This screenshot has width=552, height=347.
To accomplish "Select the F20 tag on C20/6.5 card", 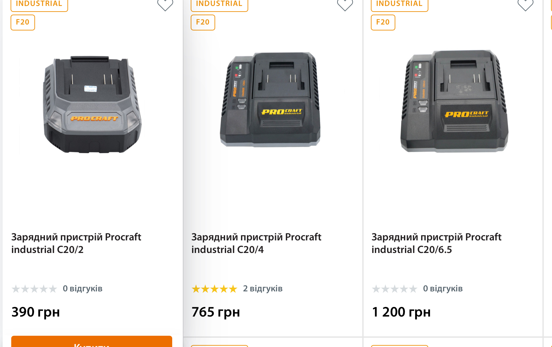I will click(383, 22).
